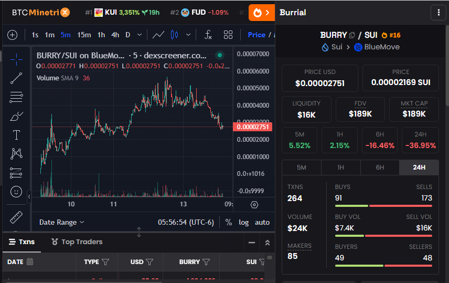
Task: Filter transactions by TYPE
Action: click(x=105, y=262)
